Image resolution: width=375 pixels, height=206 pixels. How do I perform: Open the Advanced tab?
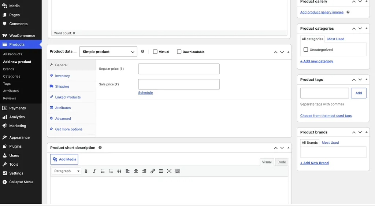click(x=71, y=118)
